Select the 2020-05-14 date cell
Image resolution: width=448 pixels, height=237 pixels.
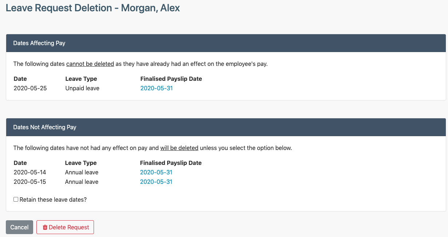[x=30, y=172]
